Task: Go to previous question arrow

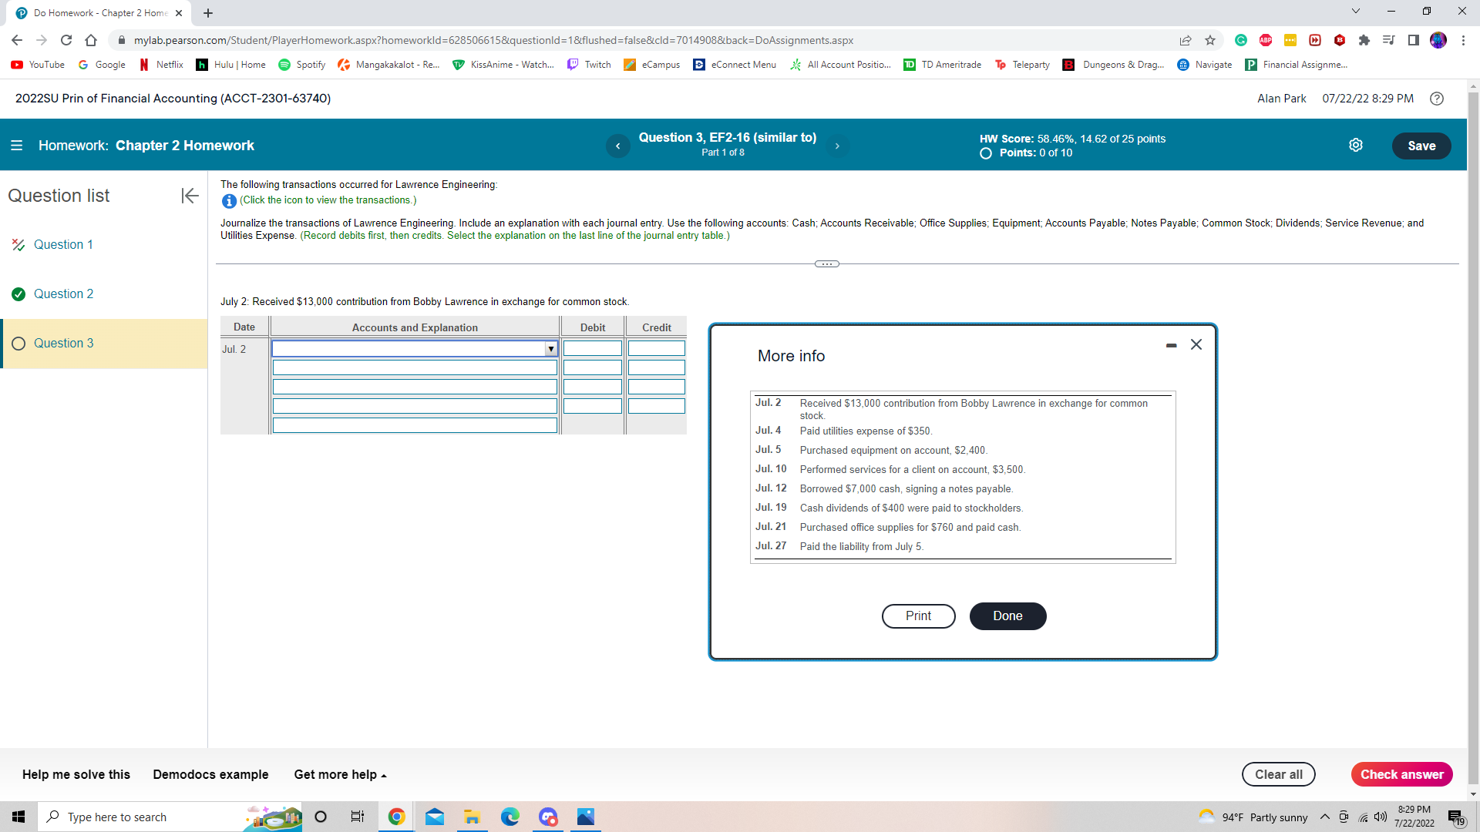Action: 617,146
